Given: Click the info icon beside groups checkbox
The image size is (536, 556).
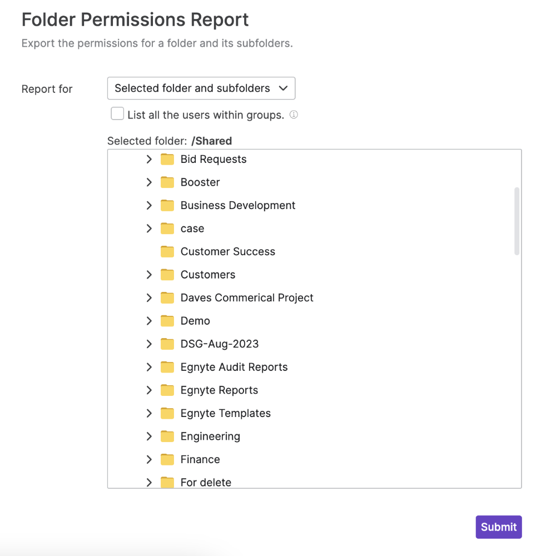Looking at the screenshot, I should point(294,115).
